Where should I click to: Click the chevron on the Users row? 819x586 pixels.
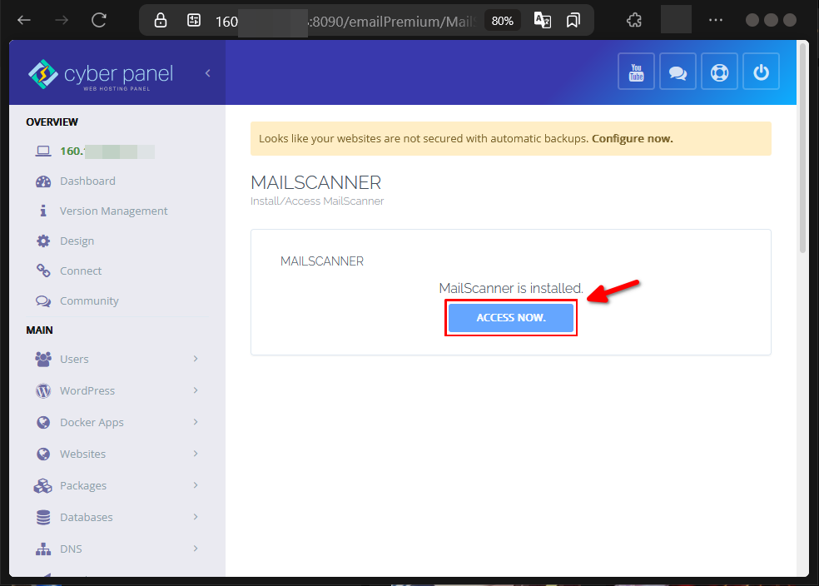click(x=196, y=358)
